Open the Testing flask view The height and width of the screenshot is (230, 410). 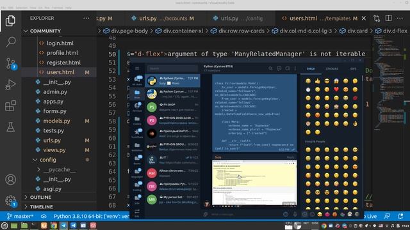pyautogui.click(x=10, y=127)
